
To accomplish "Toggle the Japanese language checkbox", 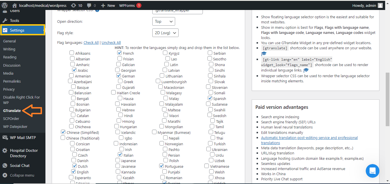I will click(118, 160).
